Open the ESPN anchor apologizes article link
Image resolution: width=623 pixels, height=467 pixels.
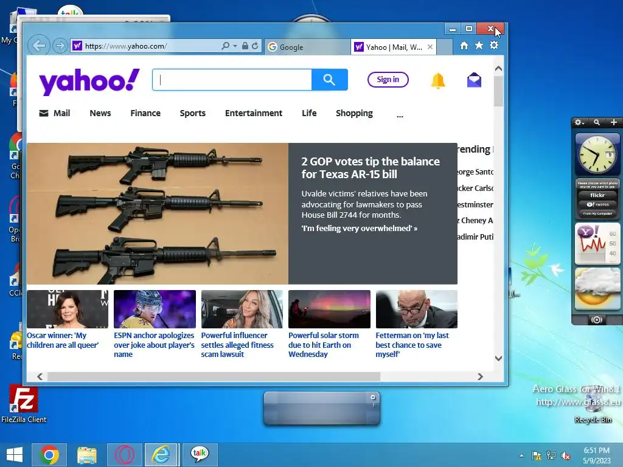click(154, 345)
